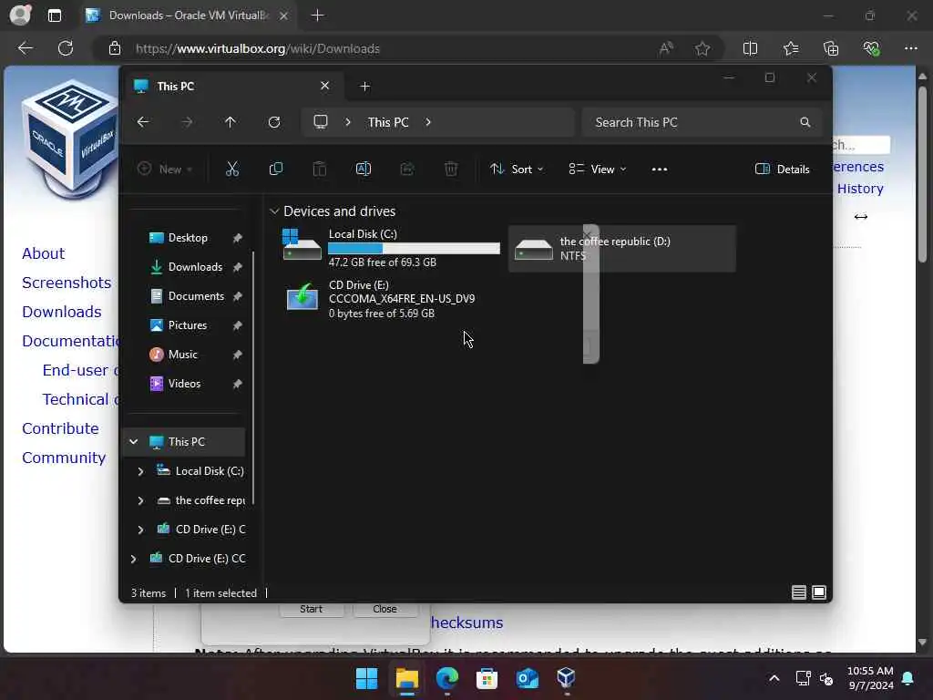Screen dimensions: 933x700
Task: Click the Delete trash icon in Explorer
Action: pos(451,169)
